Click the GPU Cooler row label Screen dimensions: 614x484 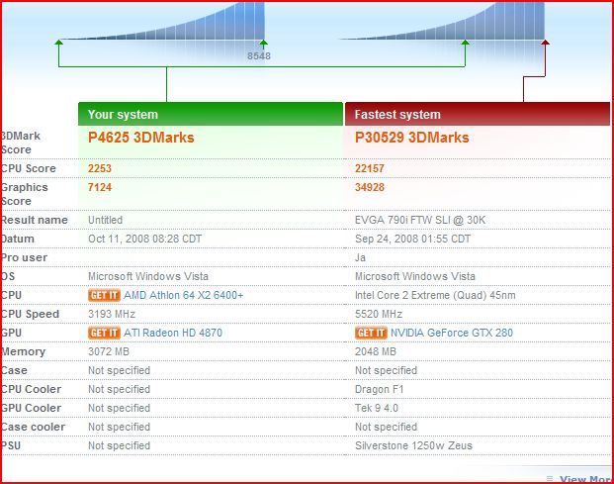tap(32, 408)
